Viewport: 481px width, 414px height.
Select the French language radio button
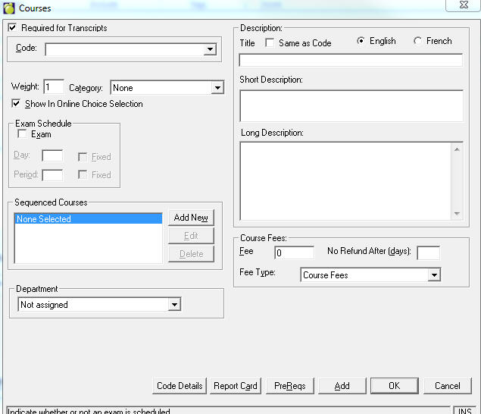pyautogui.click(x=418, y=41)
